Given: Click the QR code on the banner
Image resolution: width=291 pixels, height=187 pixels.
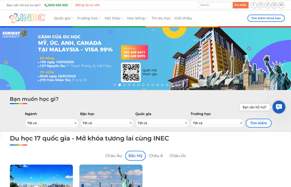Looking at the screenshot, I should (131, 72).
